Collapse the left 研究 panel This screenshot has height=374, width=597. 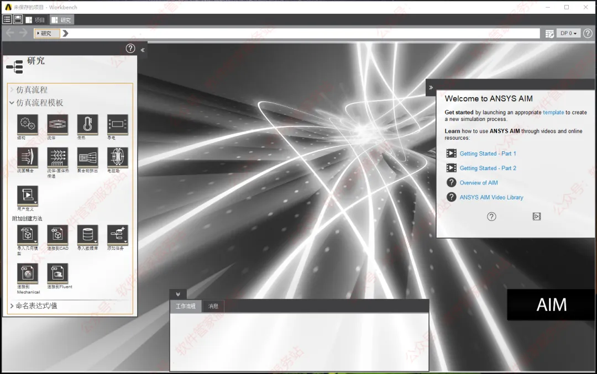pyautogui.click(x=143, y=50)
